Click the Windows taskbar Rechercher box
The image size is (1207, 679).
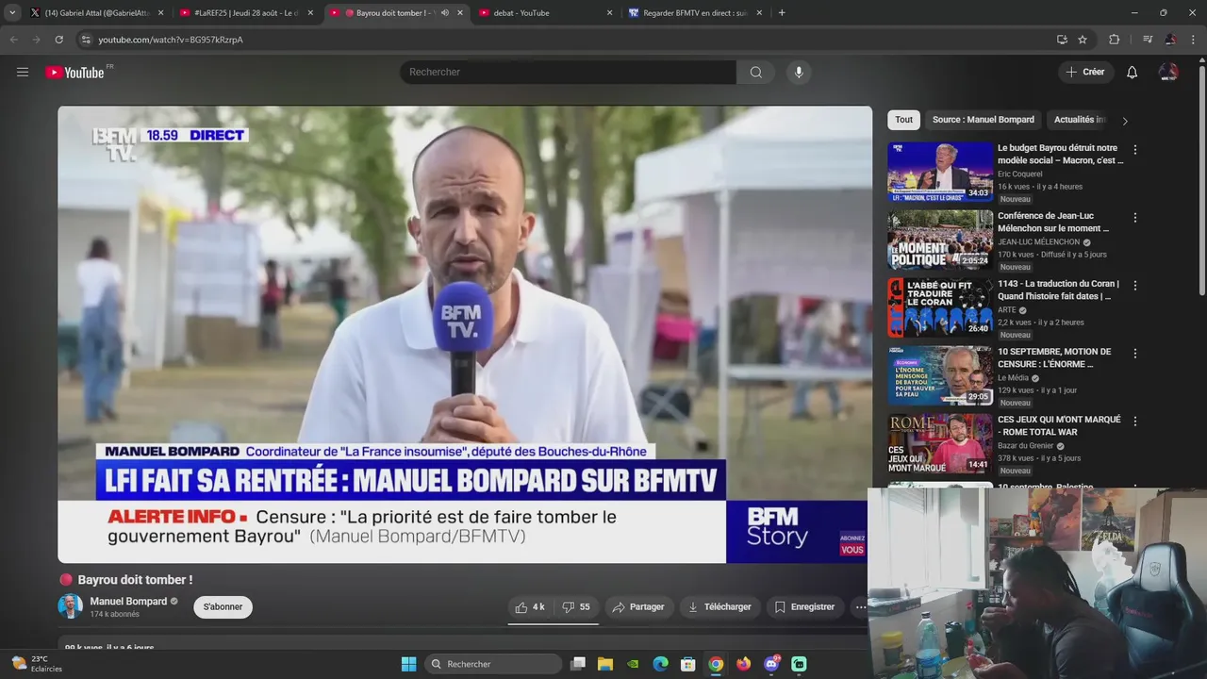[x=493, y=664]
